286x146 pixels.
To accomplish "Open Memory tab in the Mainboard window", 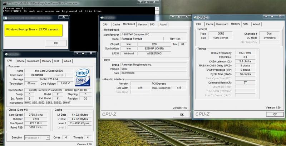I will tap(142, 24).
